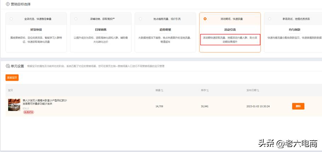Select the 活动引流 radio button
Image resolution: width=322 pixels, height=152 pixels.
[x=205, y=19]
